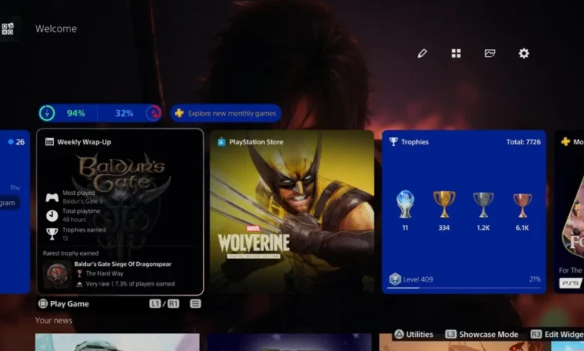Click the 32% upload progress indicator
This screenshot has width=584, height=351.
(x=124, y=114)
